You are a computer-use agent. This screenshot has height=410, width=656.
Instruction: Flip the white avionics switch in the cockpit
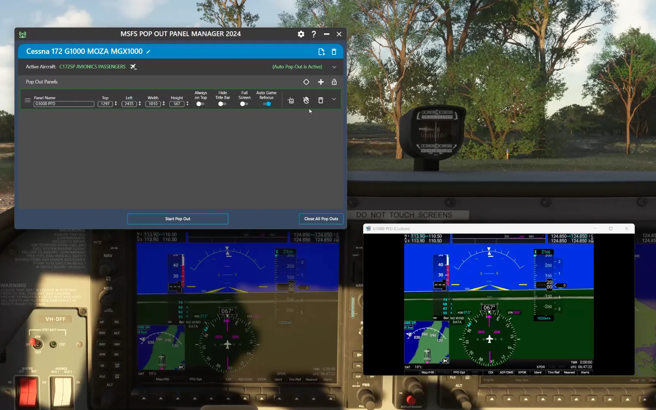point(62,391)
